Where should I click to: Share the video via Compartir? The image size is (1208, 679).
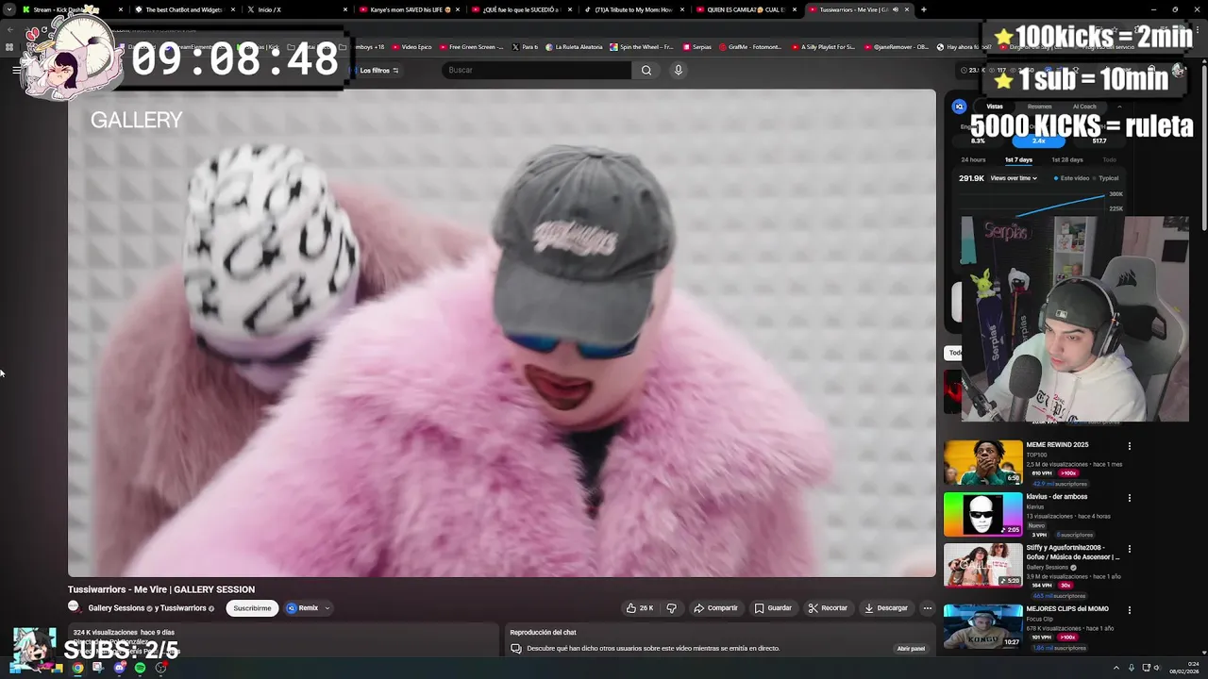click(715, 608)
